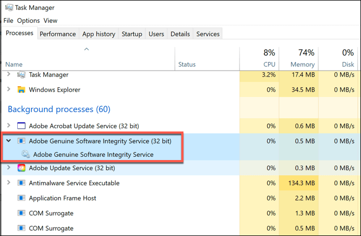Click the child Adobe Genuine service gear icon

point(25,155)
